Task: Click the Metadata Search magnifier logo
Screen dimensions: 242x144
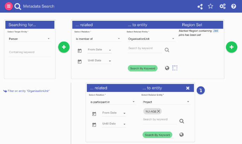Action: click(x=18, y=6)
